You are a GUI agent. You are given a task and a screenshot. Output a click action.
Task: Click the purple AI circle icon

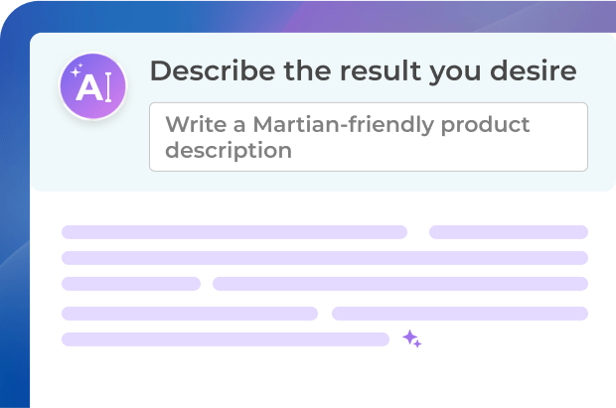93,88
